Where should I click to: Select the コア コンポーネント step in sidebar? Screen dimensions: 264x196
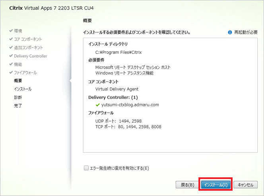point(28,39)
